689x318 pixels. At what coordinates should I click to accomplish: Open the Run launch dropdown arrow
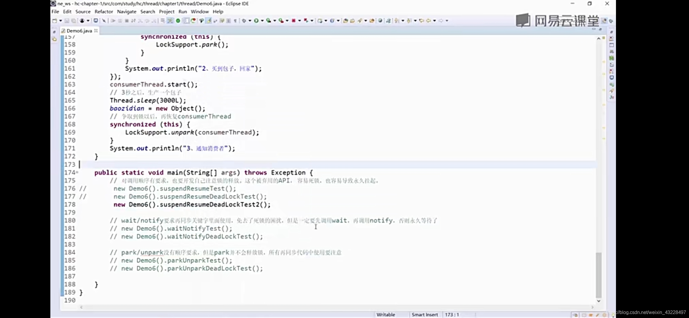tap(262, 21)
